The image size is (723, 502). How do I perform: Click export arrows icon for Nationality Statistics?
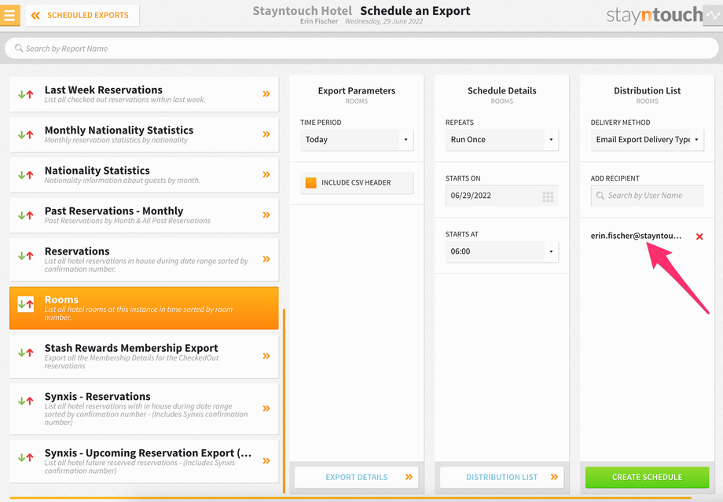[26, 175]
